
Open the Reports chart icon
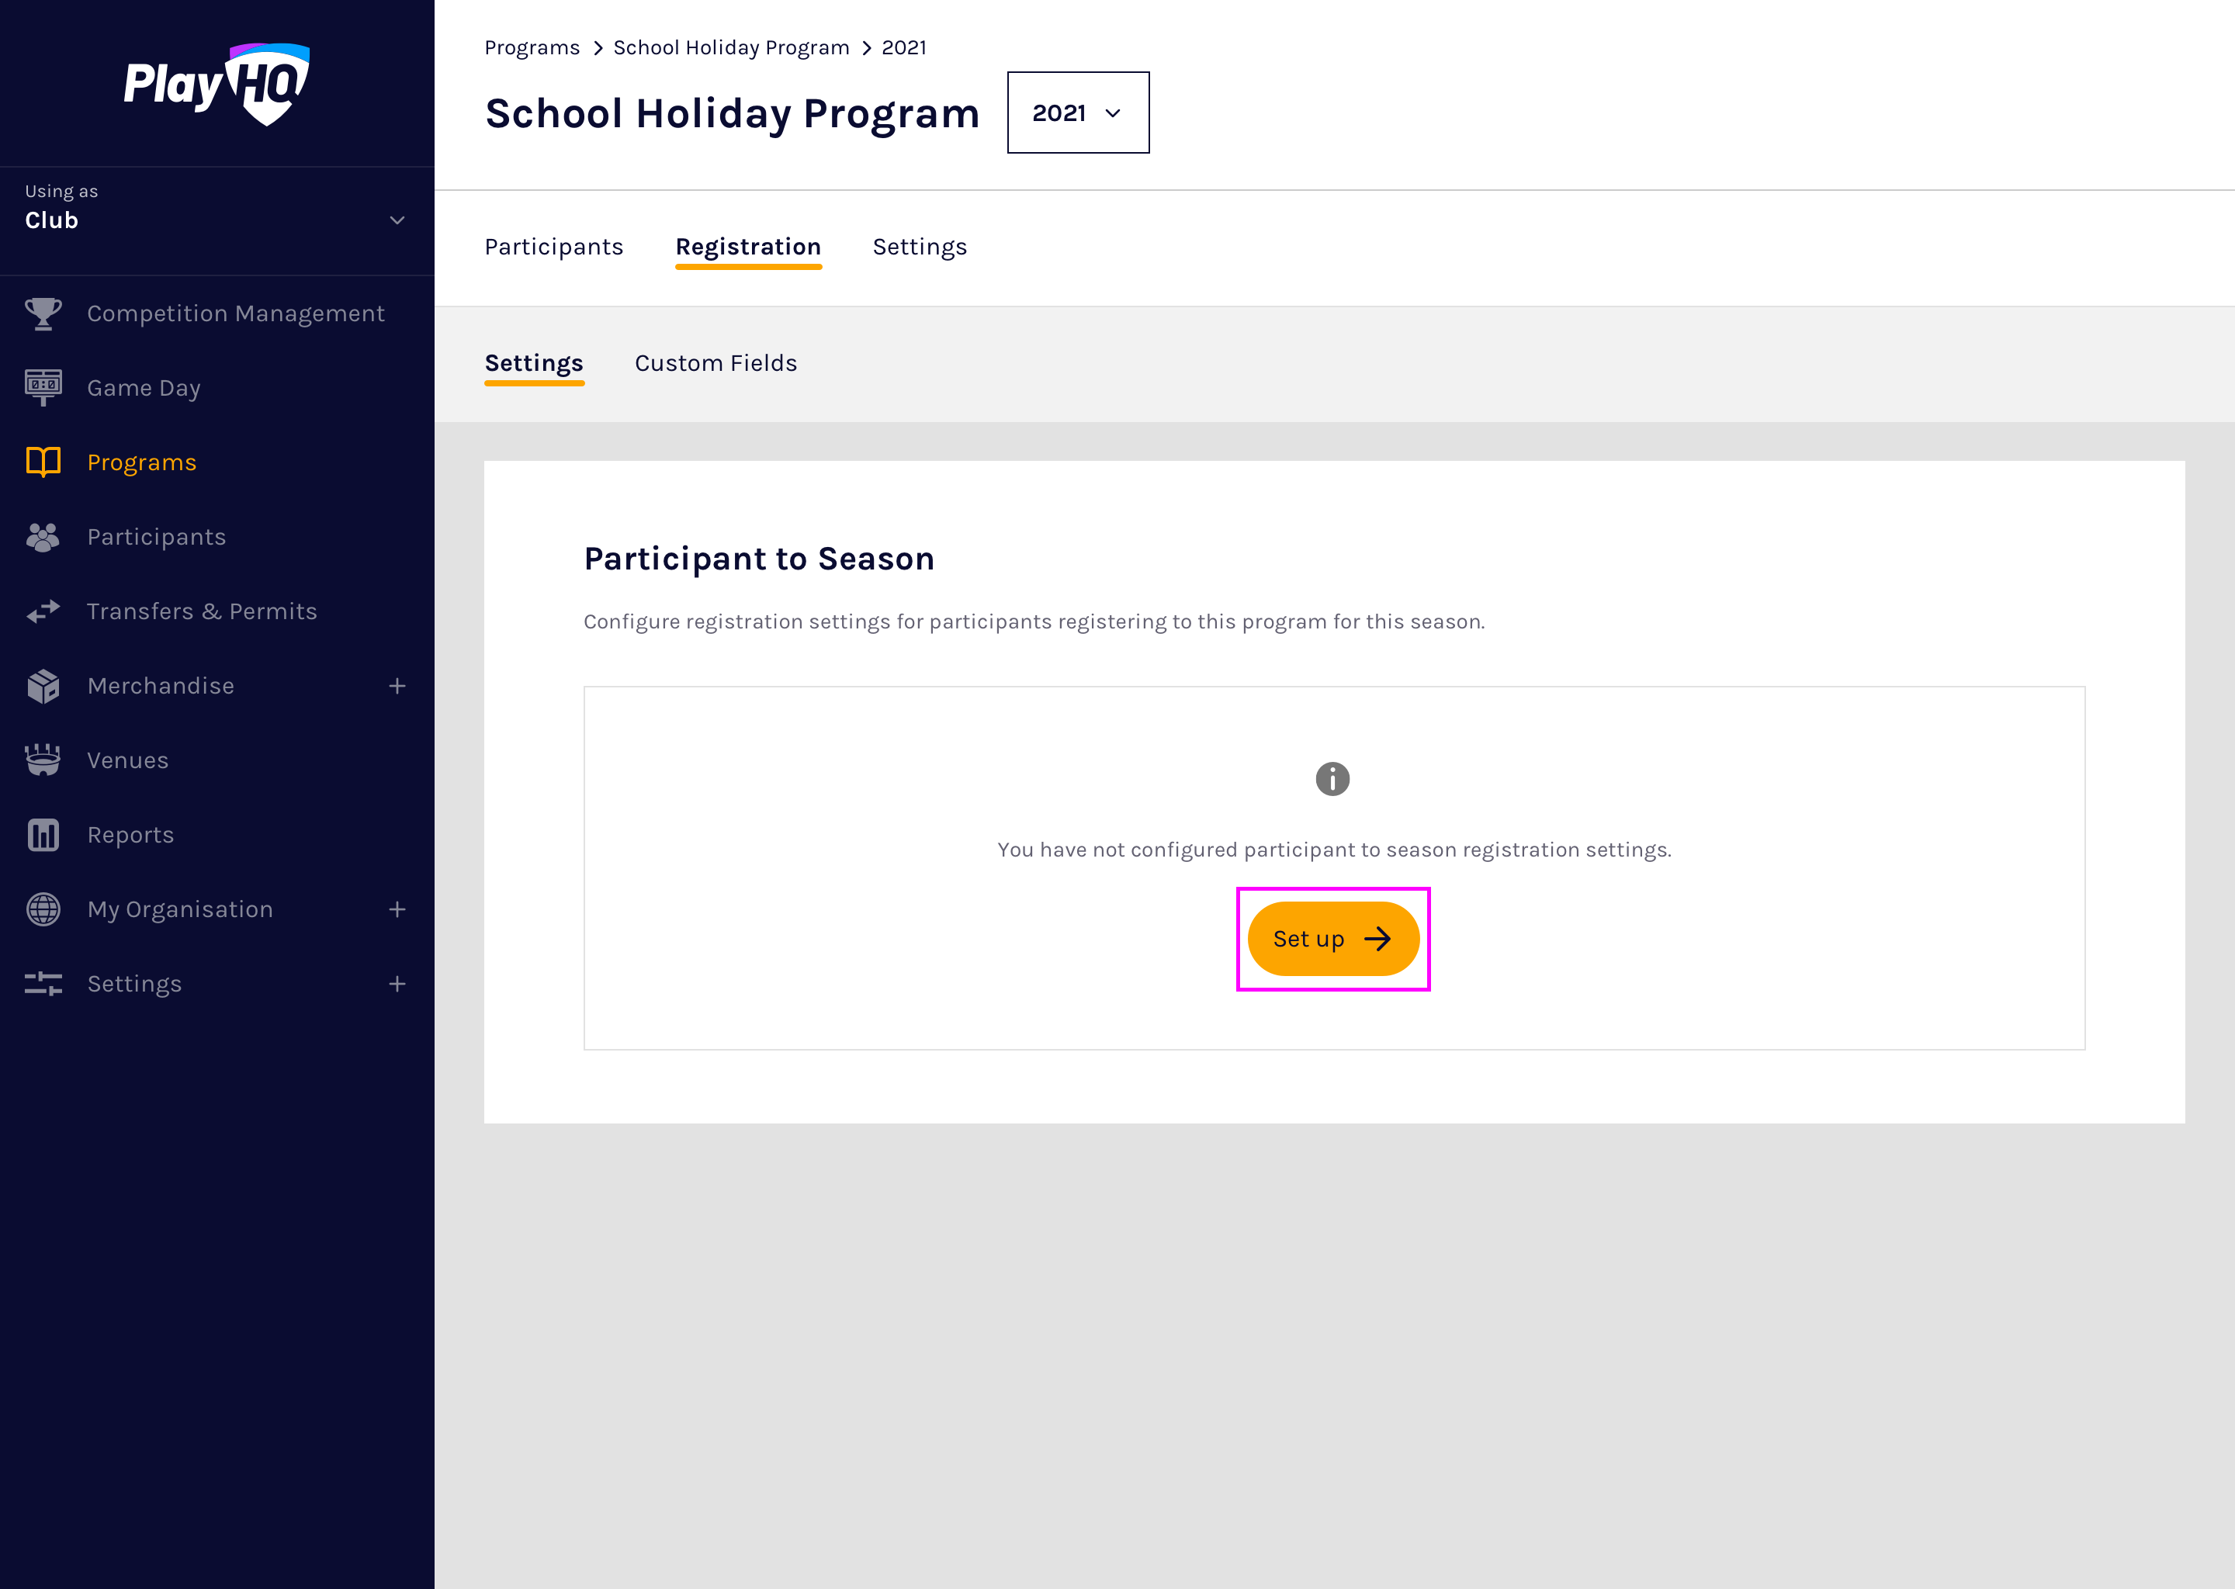(43, 835)
